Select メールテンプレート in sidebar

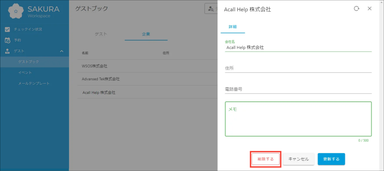pos(35,83)
